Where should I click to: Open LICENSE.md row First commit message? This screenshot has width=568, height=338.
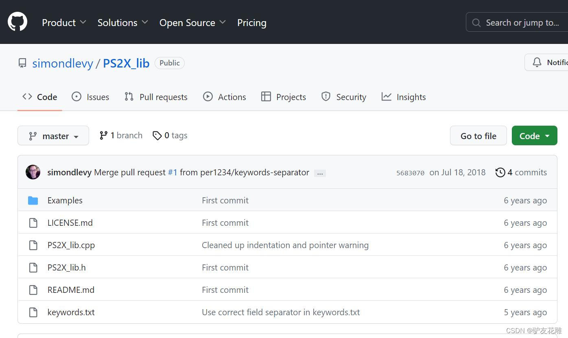[225, 223]
